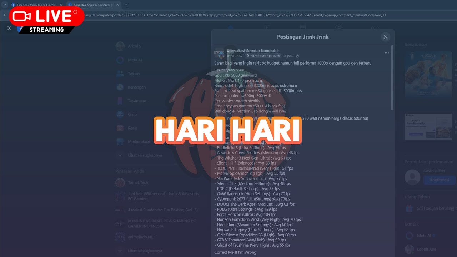Open animeindo.NET shortcut
457x257 pixels.
pos(135,237)
